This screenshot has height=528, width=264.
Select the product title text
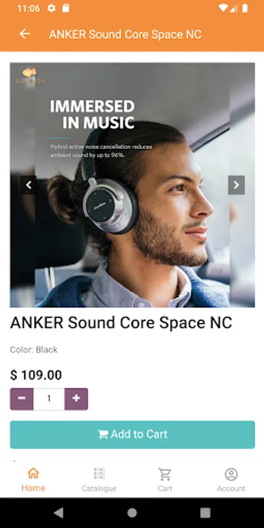click(121, 323)
